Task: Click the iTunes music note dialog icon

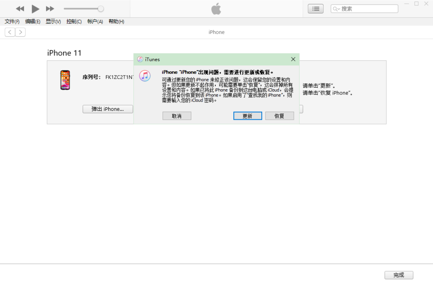Action: coord(145,76)
